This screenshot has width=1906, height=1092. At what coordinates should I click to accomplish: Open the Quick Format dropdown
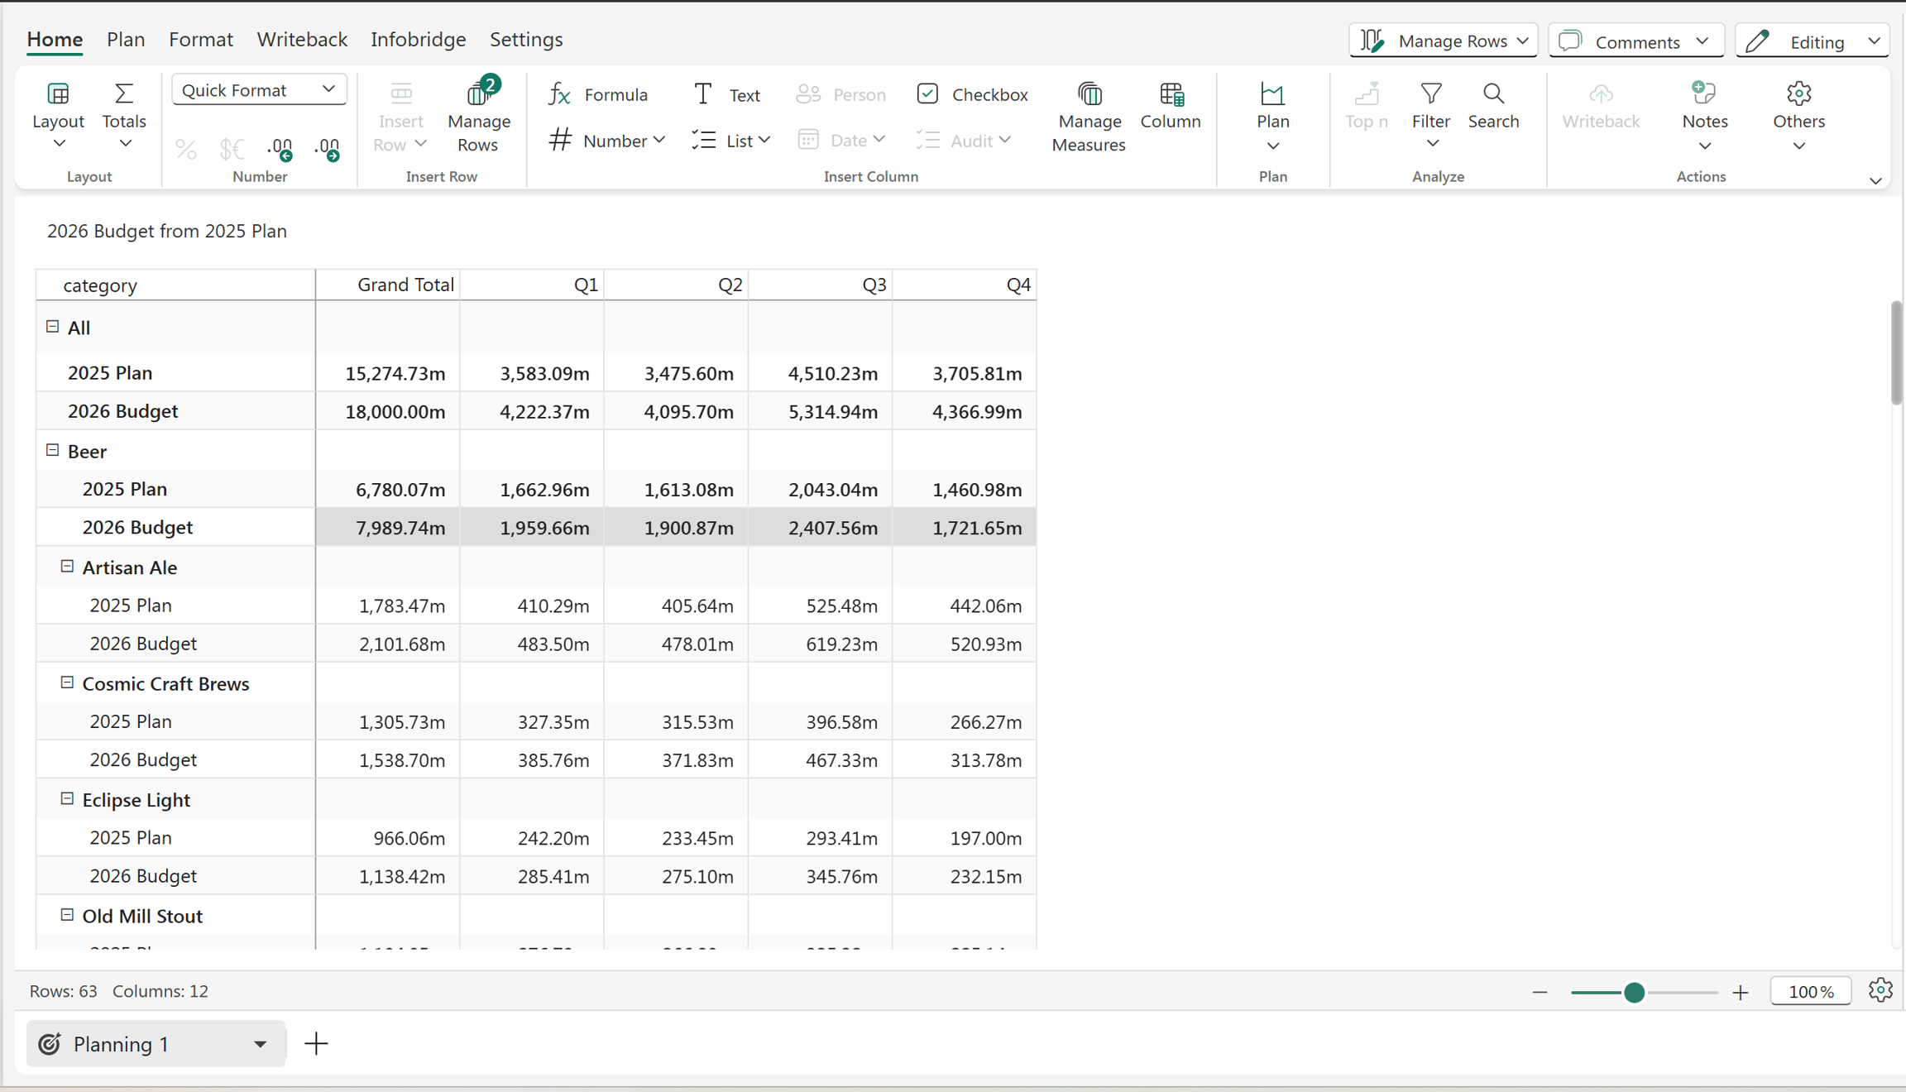pos(259,89)
